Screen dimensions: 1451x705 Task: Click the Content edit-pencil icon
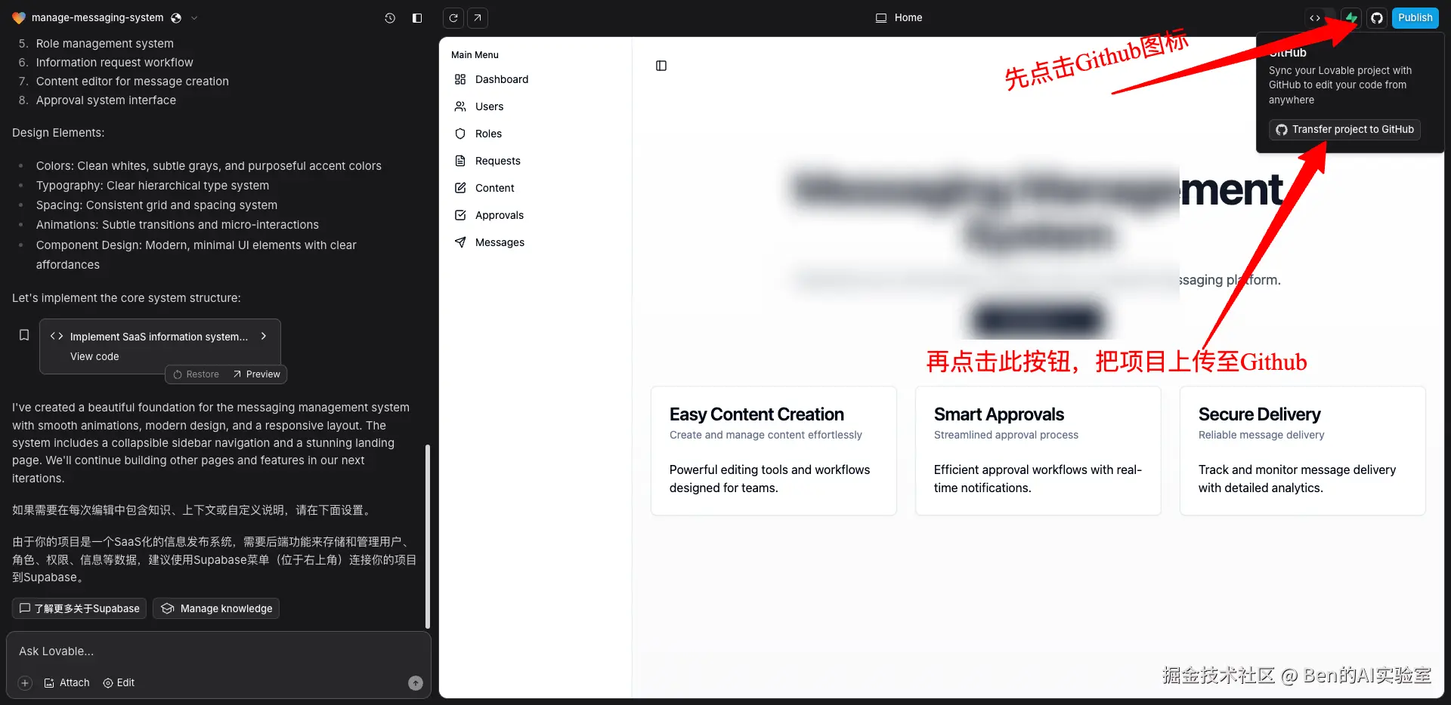tap(460, 188)
